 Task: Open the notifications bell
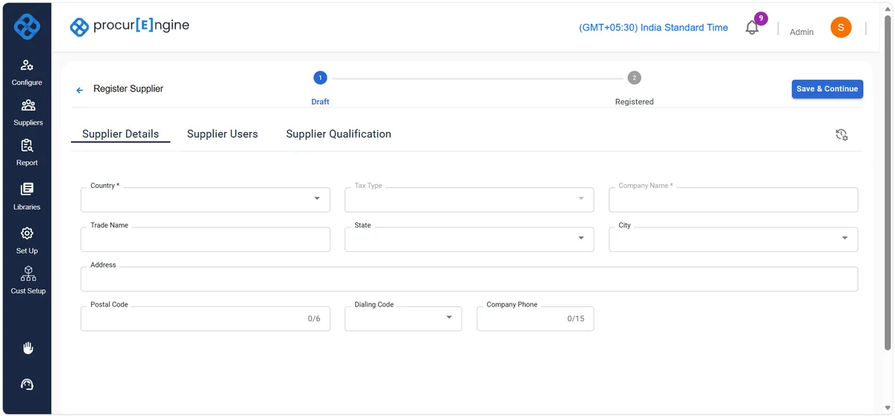753,28
